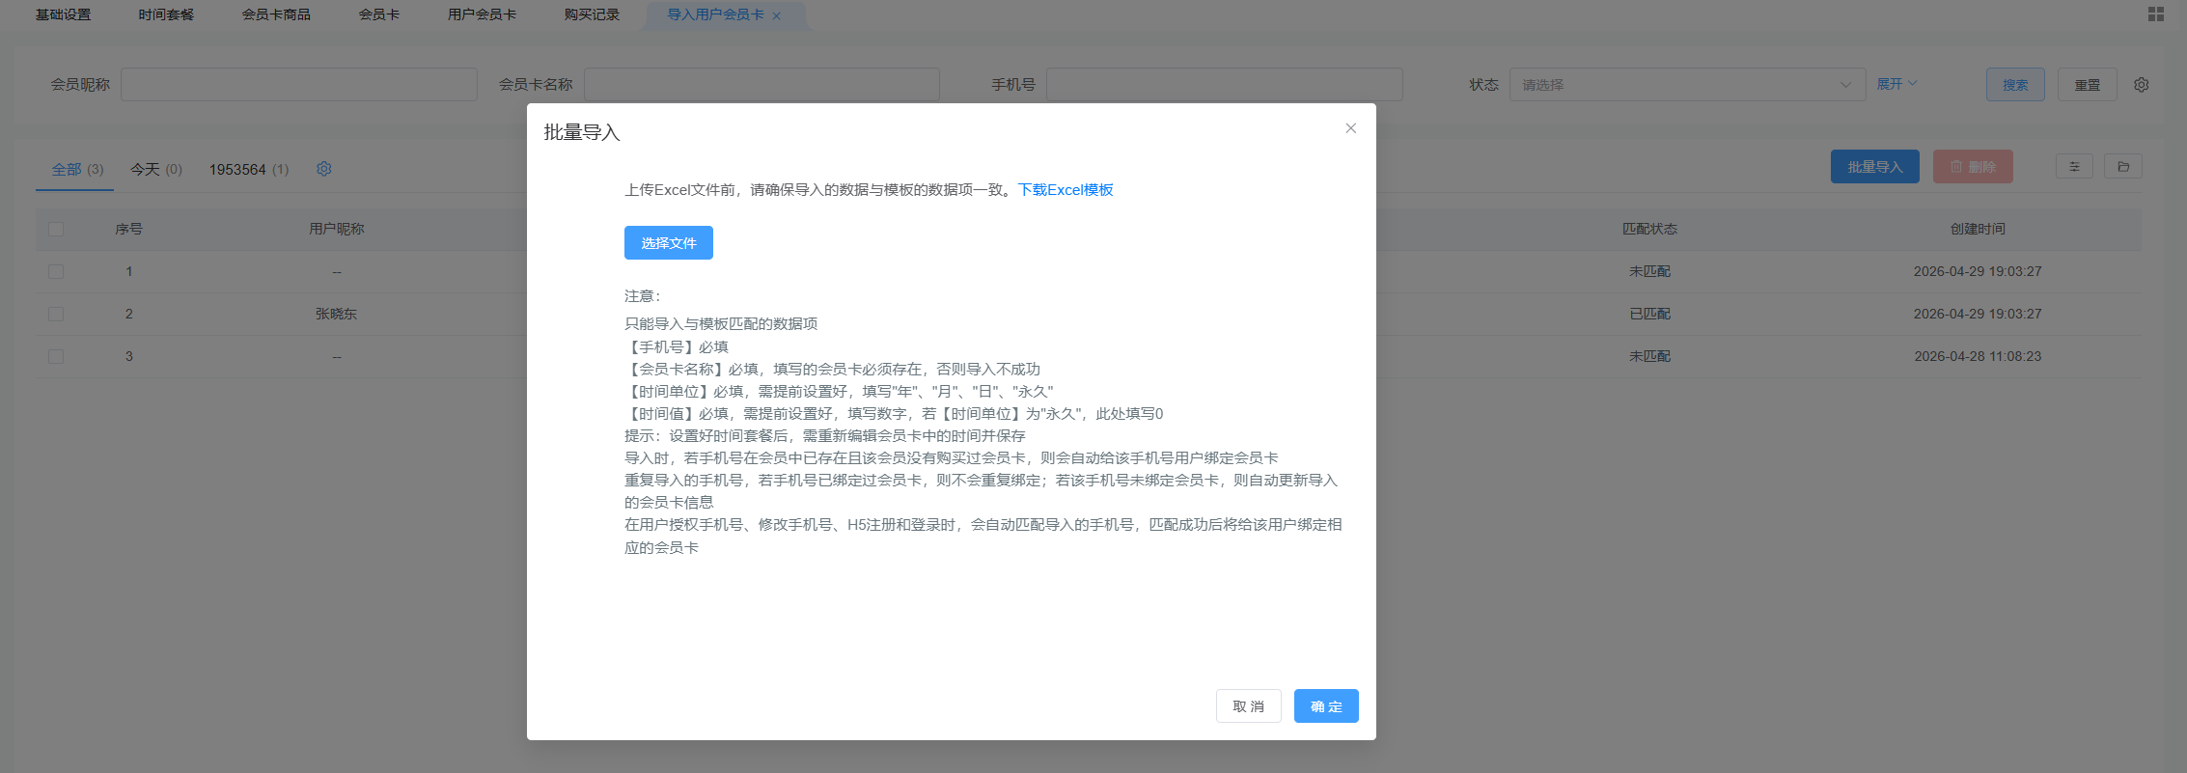This screenshot has width=2187, height=773.
Task: Click the 序号 column header
Action: click(x=128, y=229)
